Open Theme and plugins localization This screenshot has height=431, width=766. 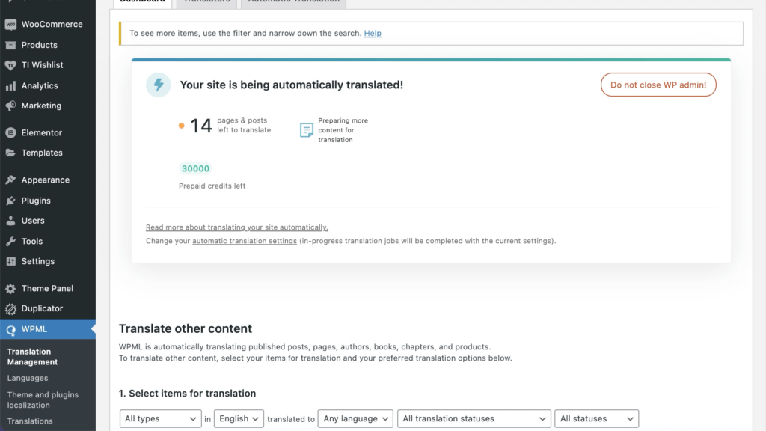(43, 400)
